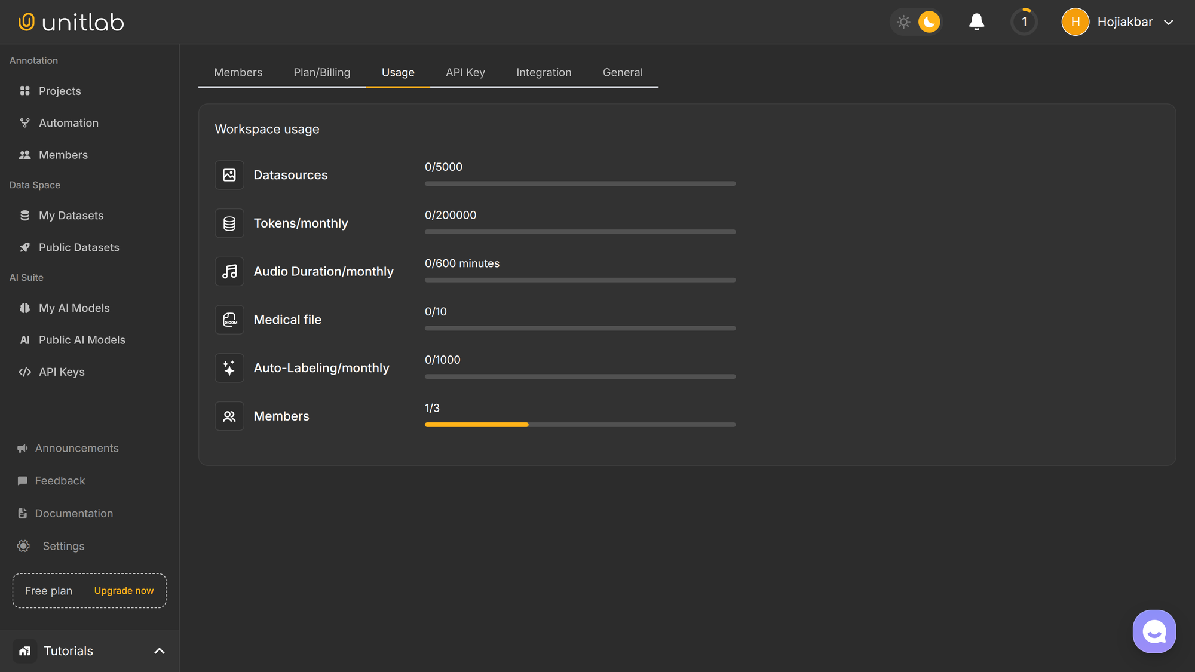Open Announcements from the sidebar
The width and height of the screenshot is (1195, 672).
(76, 447)
